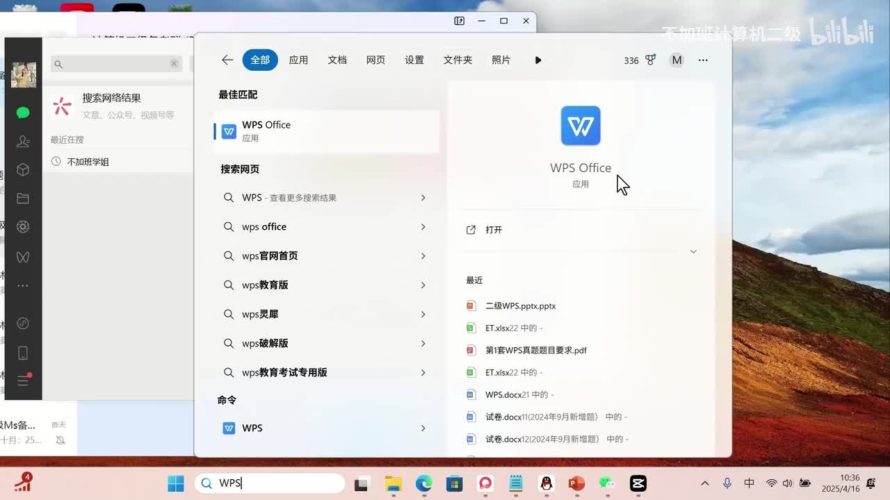Open the WeChat settings hamburger menu
890x500 pixels.
click(23, 381)
